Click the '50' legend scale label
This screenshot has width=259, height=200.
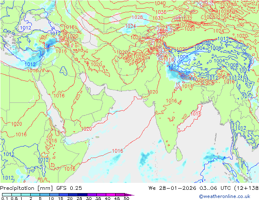pyautogui.click(x=126, y=198)
